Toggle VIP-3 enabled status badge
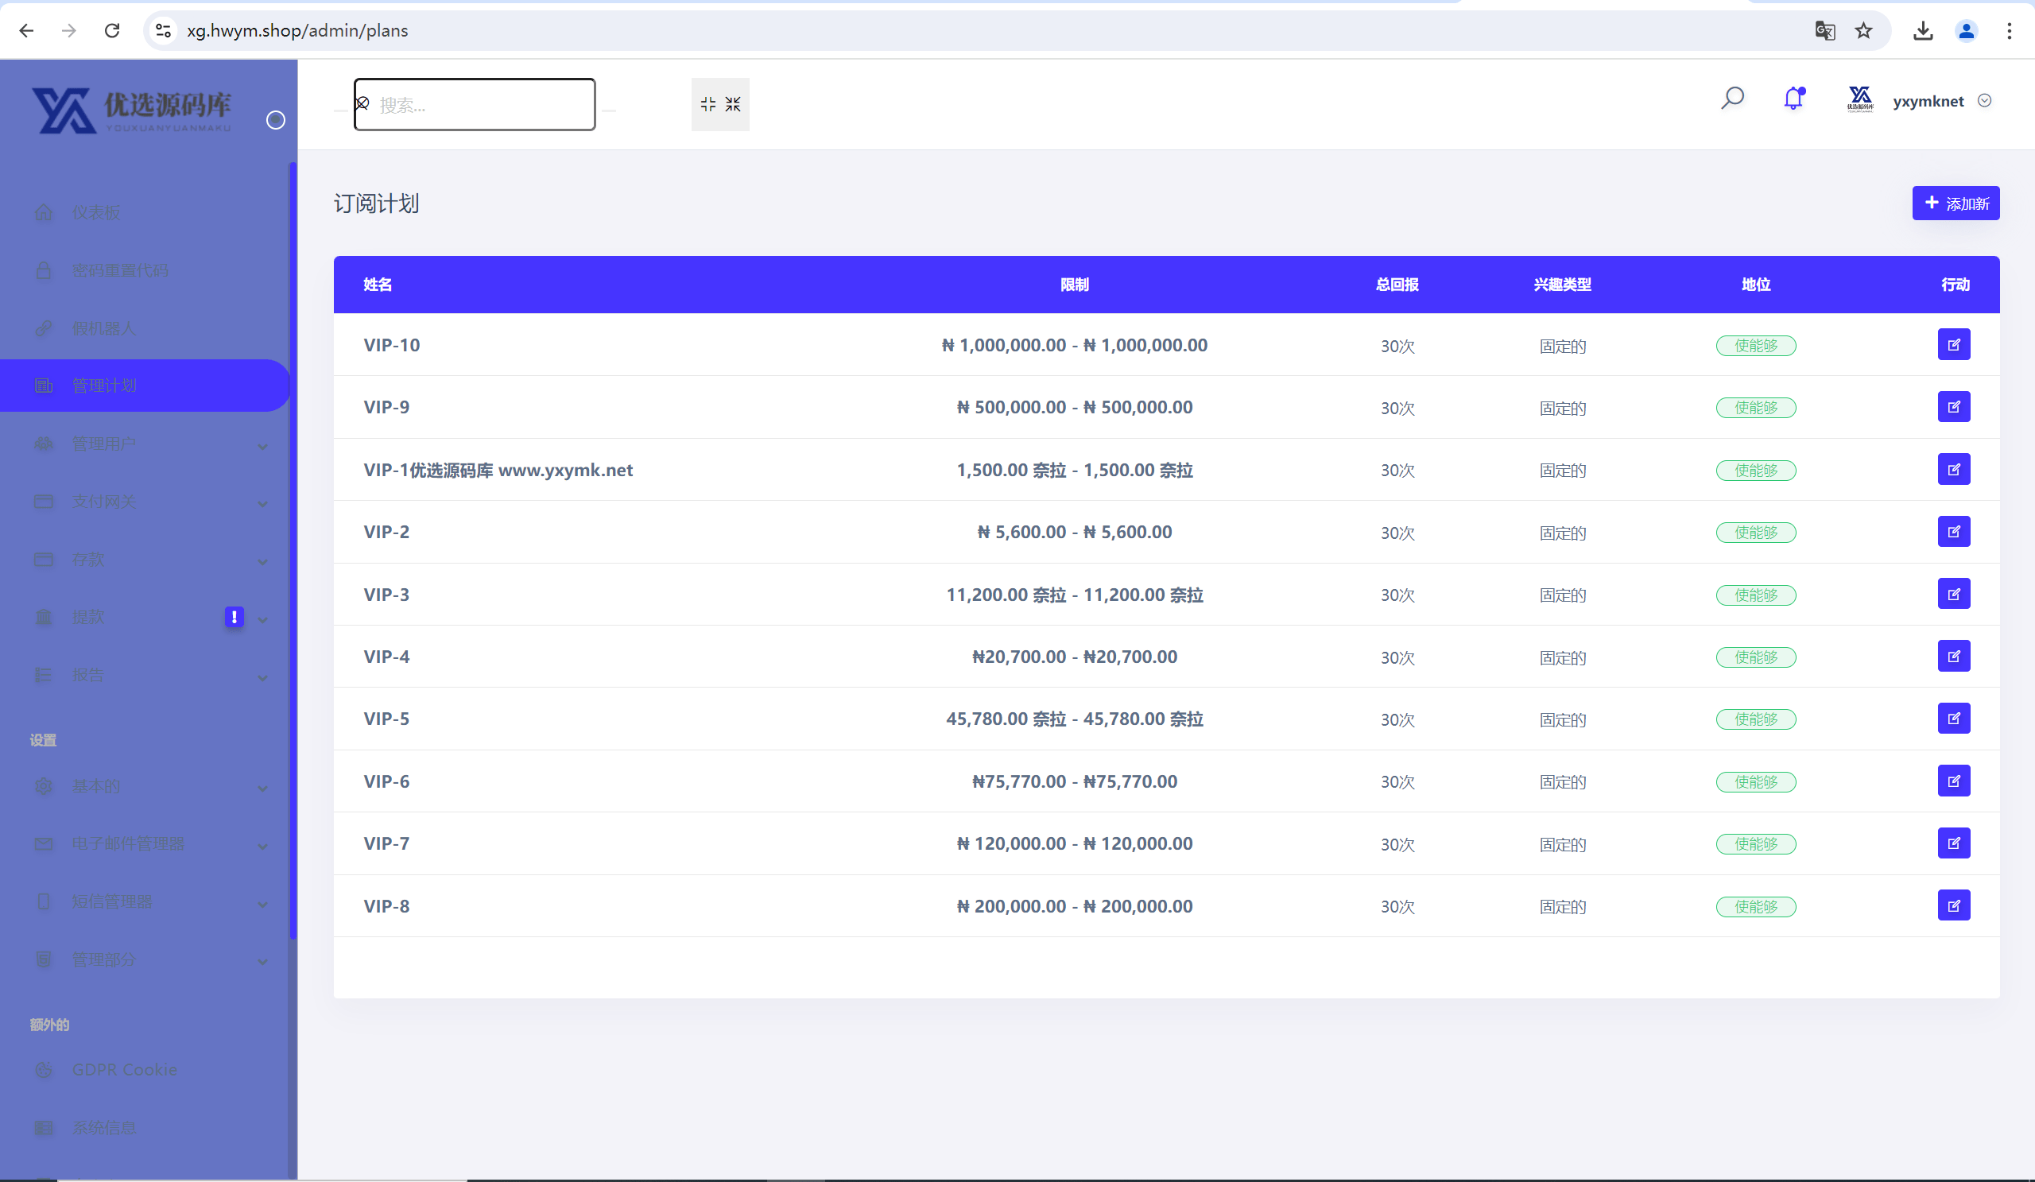 pyautogui.click(x=1756, y=595)
